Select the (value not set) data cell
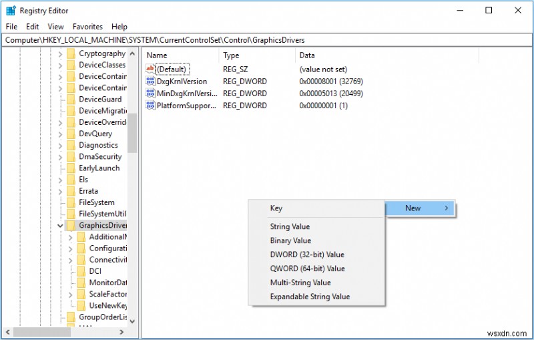Viewport: 534px width, 340px height. (323, 69)
